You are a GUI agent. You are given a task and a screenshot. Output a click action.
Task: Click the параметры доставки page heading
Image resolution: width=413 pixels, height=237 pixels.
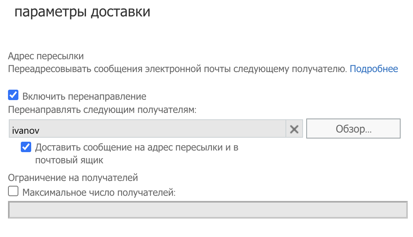pos(82,12)
